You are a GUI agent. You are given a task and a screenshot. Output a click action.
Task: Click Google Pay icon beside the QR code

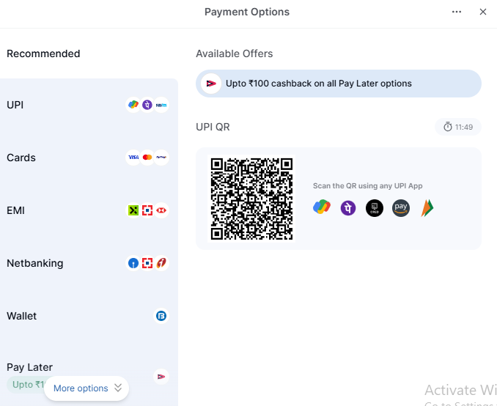tap(322, 207)
